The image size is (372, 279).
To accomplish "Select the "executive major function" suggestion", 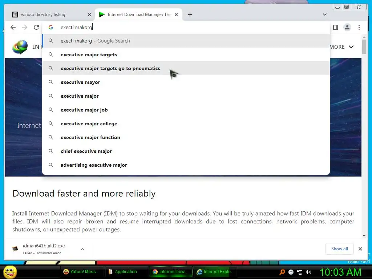I will click(186, 137).
